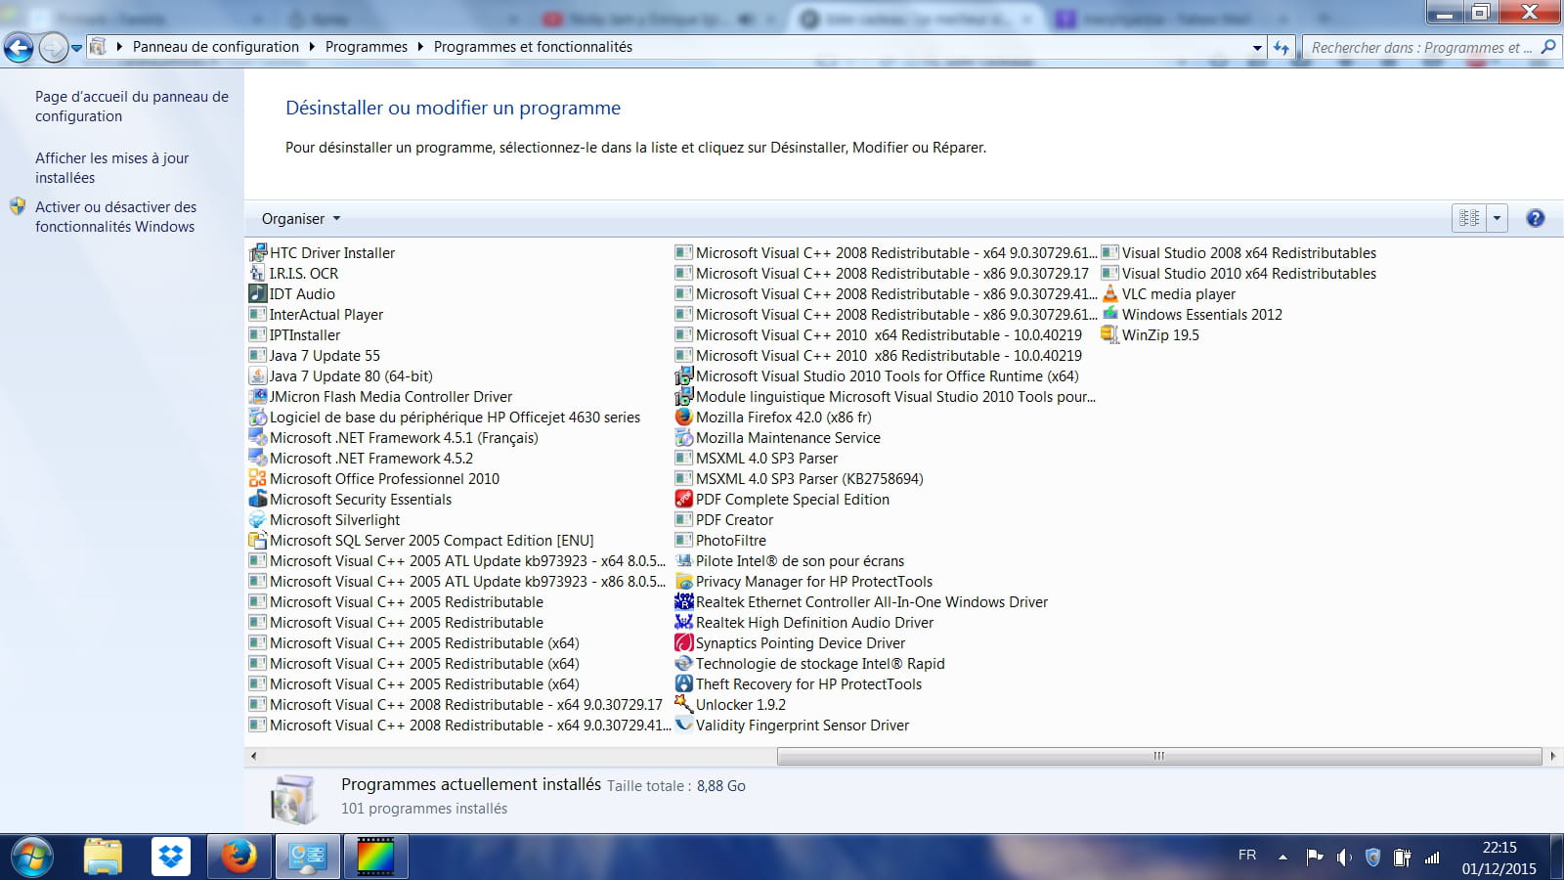Select the WinZip 19.5 icon
Viewport: 1564px width, 880px height.
(1110, 334)
